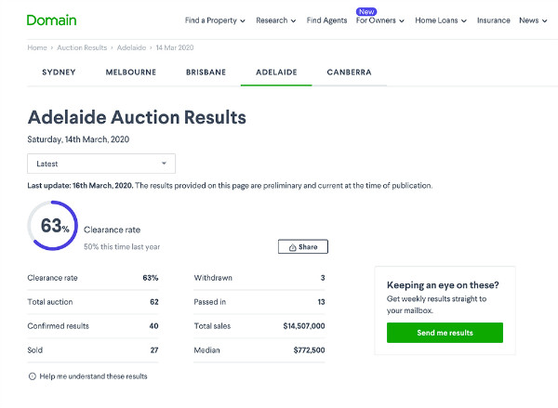Click the help question mark icon

pos(33,376)
